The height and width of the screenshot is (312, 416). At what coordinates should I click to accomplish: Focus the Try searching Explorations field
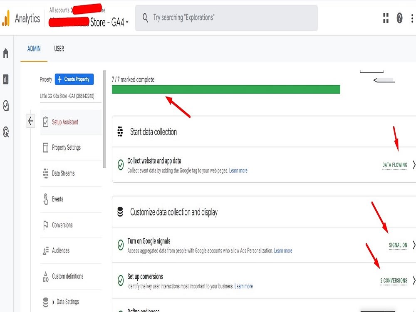tap(226, 18)
